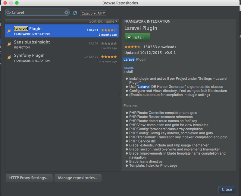The height and width of the screenshot is (196, 241).
Task: Select the Laravel Plugin row
Action: point(62,31)
